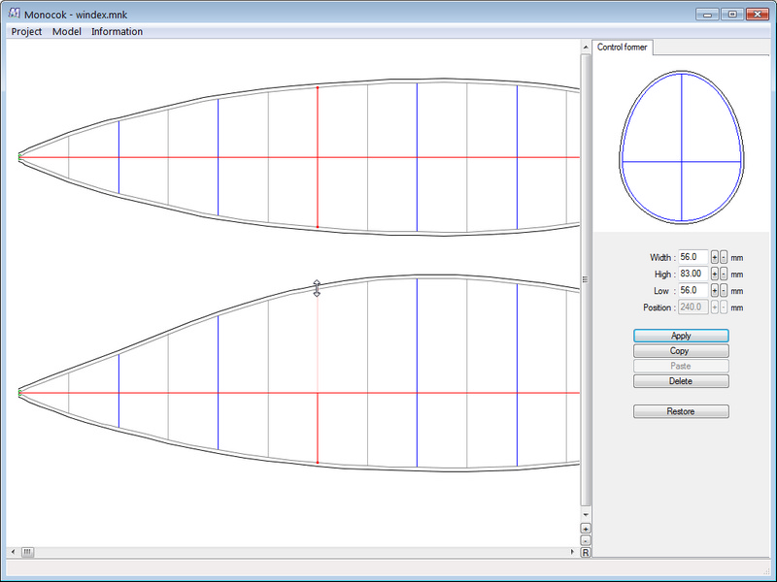Click the horizontal scrollbar thumb
This screenshot has height=582, width=777.
pos(27,552)
